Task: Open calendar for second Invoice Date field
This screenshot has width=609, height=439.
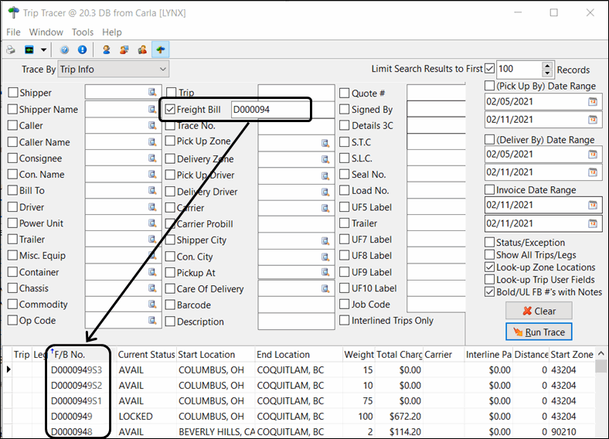Action: [594, 223]
